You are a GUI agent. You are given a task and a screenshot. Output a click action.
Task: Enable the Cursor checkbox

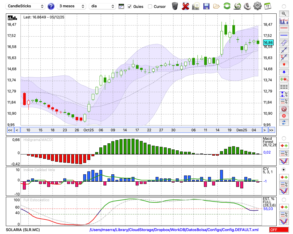(150, 6)
